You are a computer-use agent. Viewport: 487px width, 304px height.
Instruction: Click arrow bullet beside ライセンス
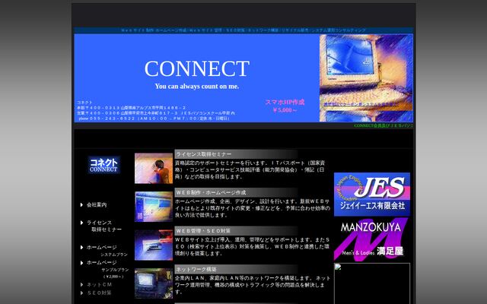(81, 223)
